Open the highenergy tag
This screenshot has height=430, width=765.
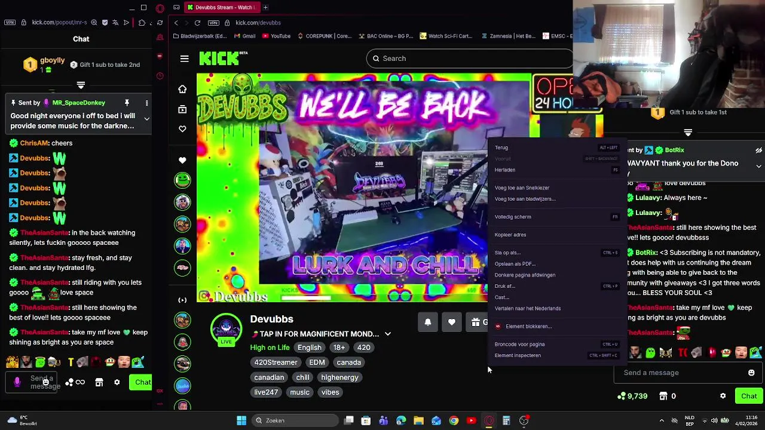coord(339,377)
